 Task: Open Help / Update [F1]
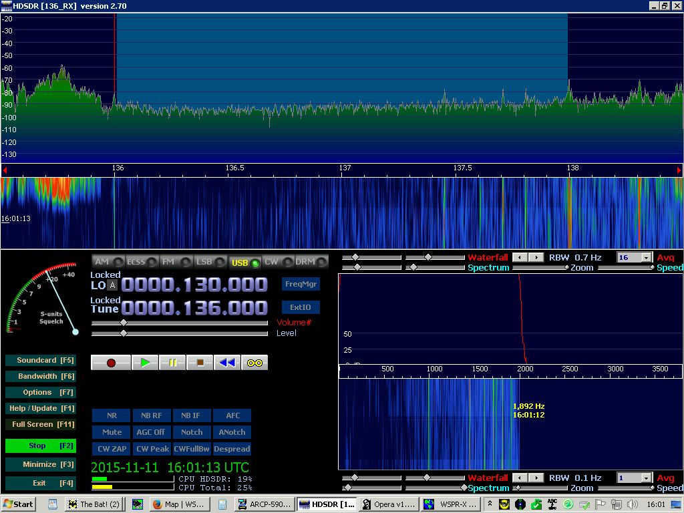pos(41,409)
